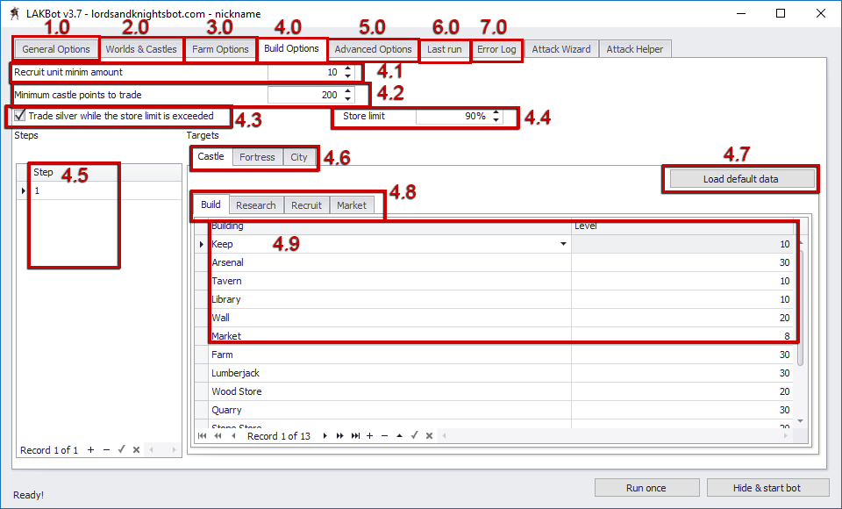Cancel step edit with X icon
This screenshot has width=842, height=509.
[137, 450]
